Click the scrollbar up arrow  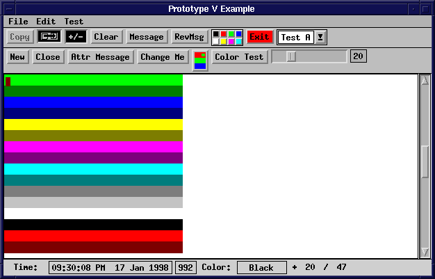(x=425, y=81)
